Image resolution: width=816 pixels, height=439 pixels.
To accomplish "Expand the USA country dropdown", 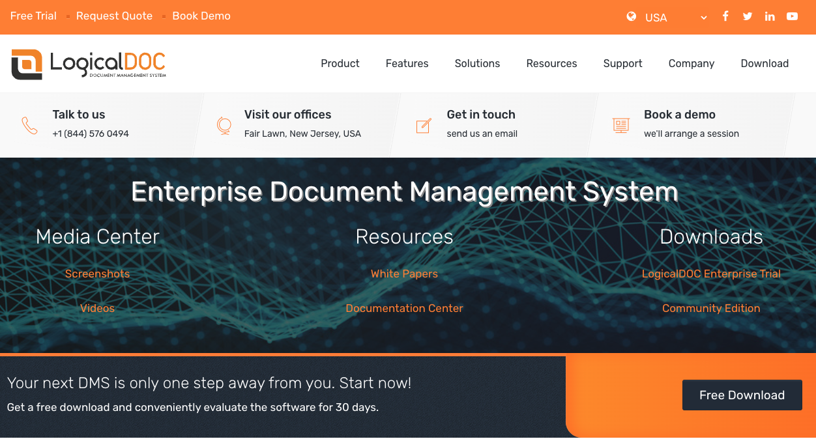I will (676, 18).
